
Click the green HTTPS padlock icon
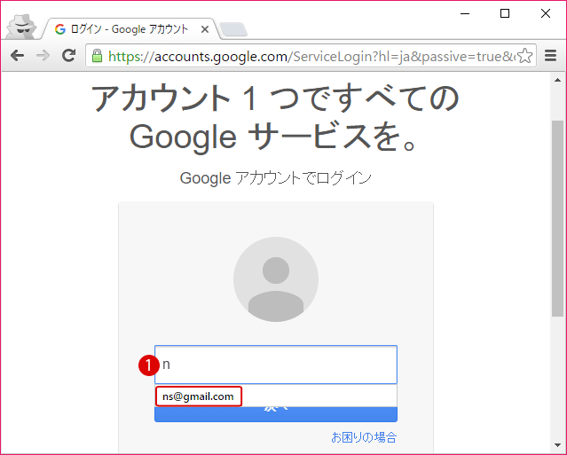(x=98, y=56)
